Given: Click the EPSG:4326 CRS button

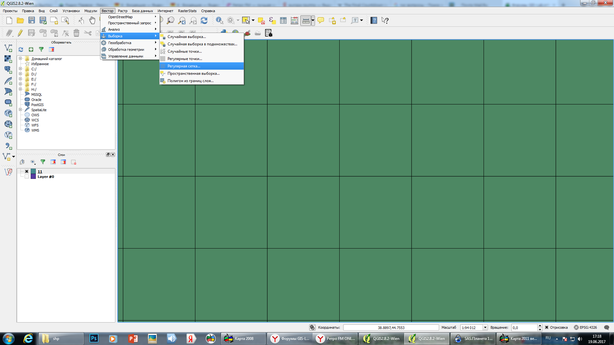Looking at the screenshot, I should point(585,327).
